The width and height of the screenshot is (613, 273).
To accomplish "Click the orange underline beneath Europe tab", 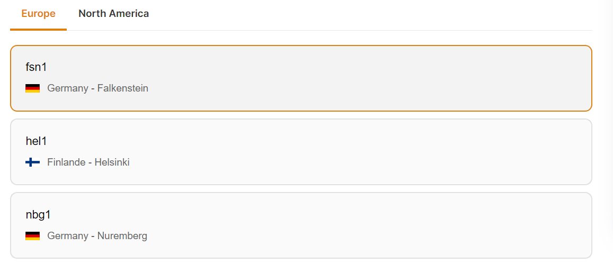I will point(38,30).
